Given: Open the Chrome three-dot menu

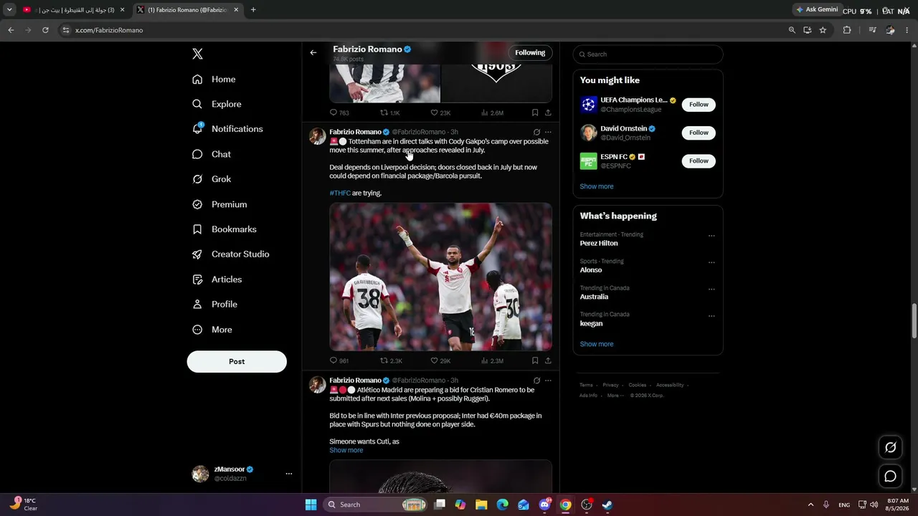Looking at the screenshot, I should tap(907, 30).
